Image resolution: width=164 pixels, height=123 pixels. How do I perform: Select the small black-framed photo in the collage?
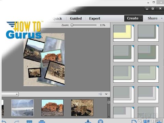point(35,73)
